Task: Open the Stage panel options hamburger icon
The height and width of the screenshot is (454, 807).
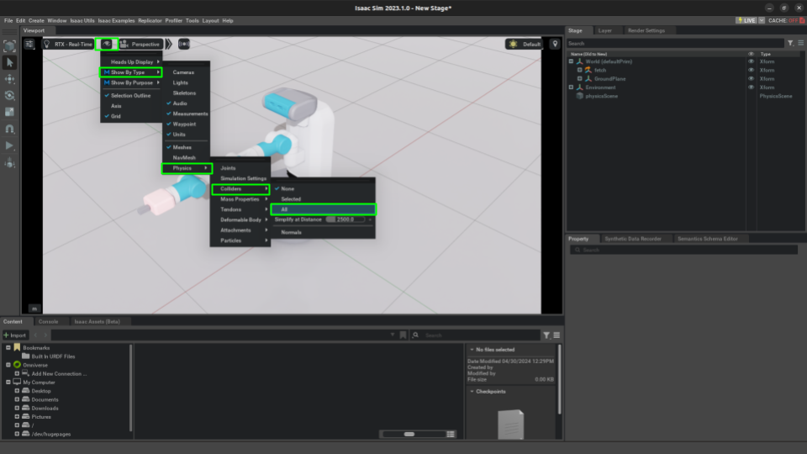Action: 801,43
